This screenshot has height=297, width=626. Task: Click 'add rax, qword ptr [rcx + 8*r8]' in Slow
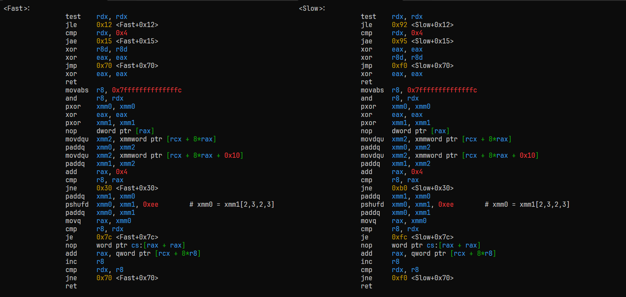point(428,254)
